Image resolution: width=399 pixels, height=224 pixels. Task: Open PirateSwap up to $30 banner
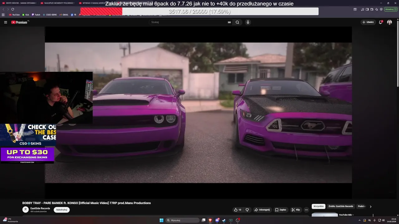tap(27, 155)
